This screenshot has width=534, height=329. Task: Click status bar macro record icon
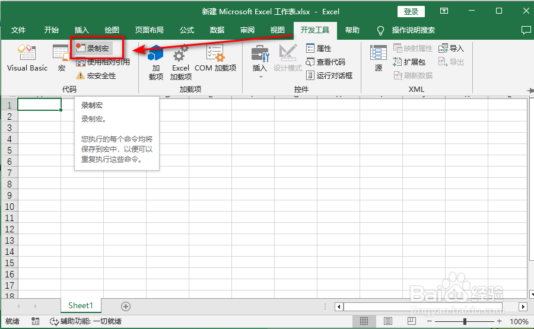pos(35,321)
